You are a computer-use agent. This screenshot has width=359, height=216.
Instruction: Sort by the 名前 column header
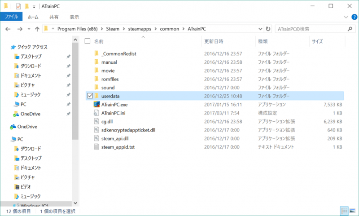click(99, 41)
